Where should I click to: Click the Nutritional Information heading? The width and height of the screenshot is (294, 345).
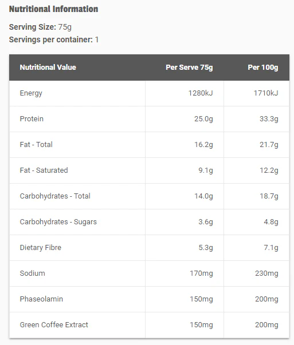tap(53, 9)
